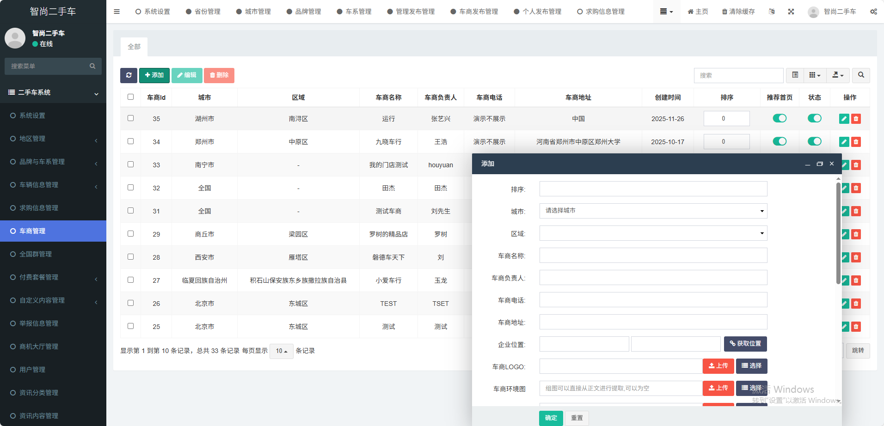The height and width of the screenshot is (426, 884).
Task: Toggle the sidebar hamburger menu icon
Action: 117,12
